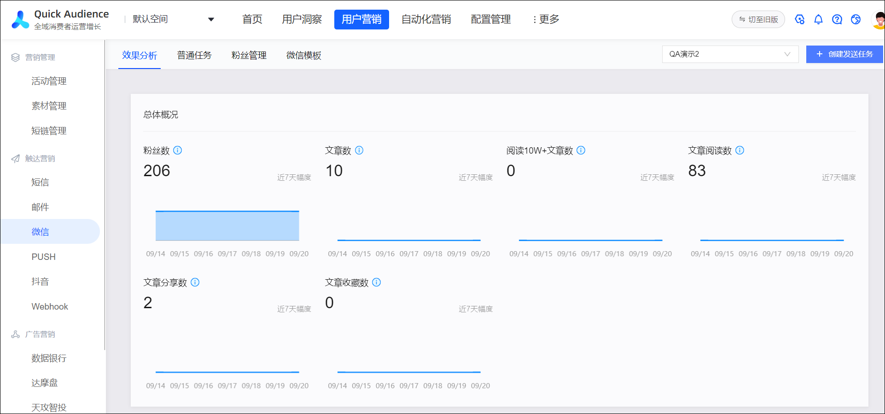Open PUSH in the sidebar
Screen dimensions: 885x414
(x=43, y=257)
